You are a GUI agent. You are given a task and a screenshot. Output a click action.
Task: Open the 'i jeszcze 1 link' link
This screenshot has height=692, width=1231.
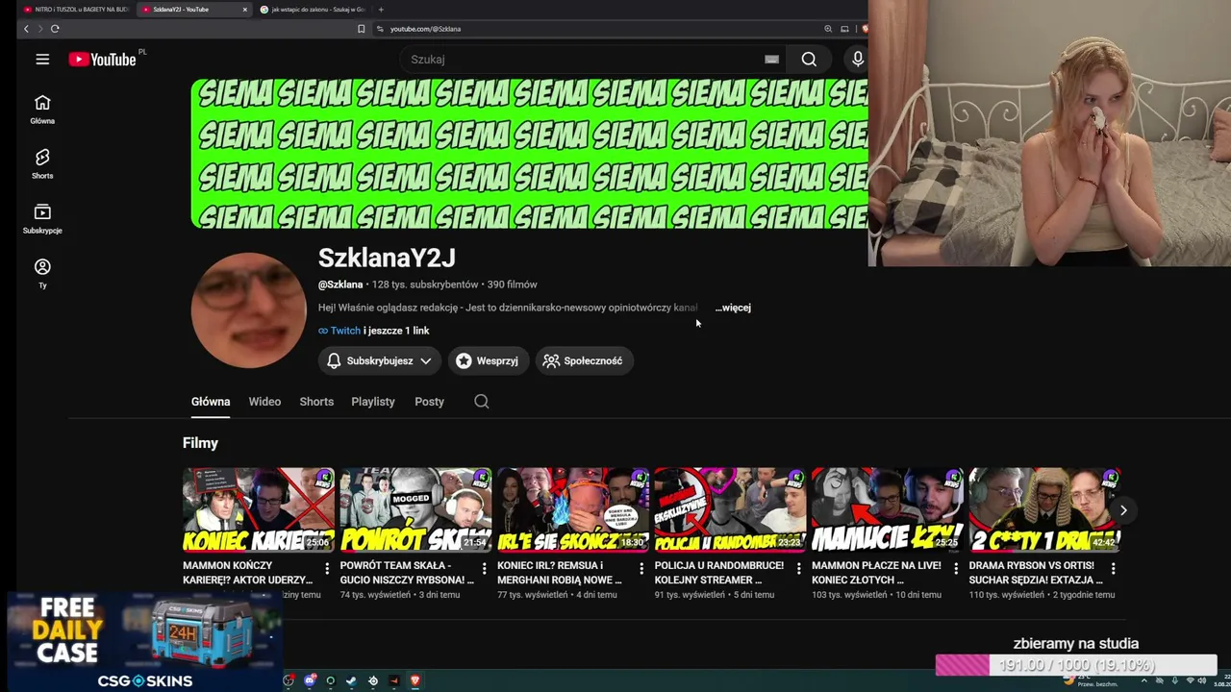[x=396, y=331]
